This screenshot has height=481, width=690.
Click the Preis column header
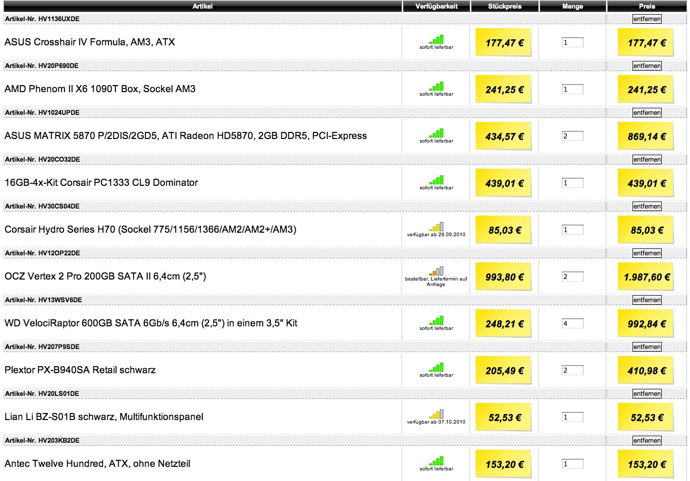pyautogui.click(x=647, y=6)
